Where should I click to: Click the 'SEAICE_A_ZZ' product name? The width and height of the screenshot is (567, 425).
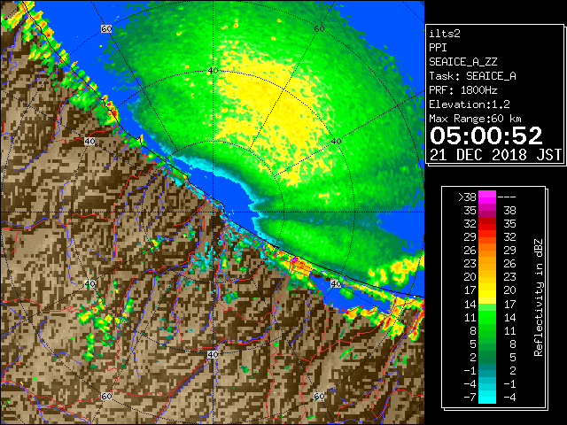tap(463, 62)
